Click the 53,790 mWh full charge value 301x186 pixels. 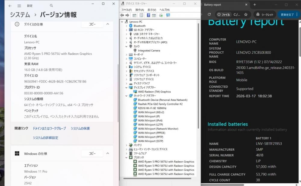[x=266, y=174]
